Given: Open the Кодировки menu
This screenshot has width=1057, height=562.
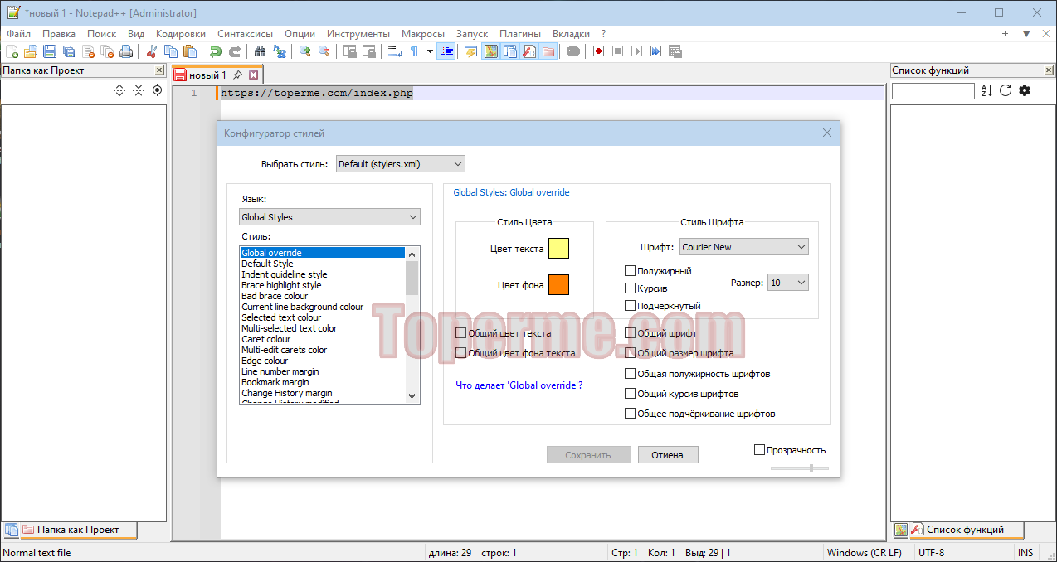Looking at the screenshot, I should (x=181, y=34).
